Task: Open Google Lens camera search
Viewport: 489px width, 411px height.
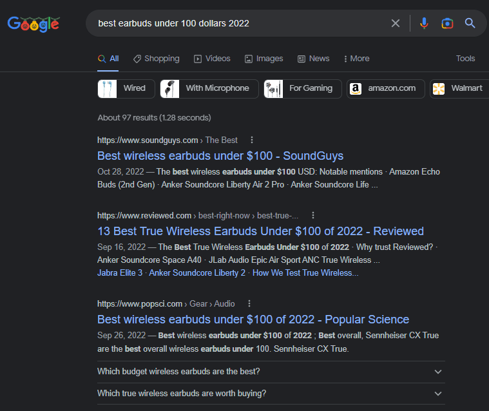Action: 447,23
